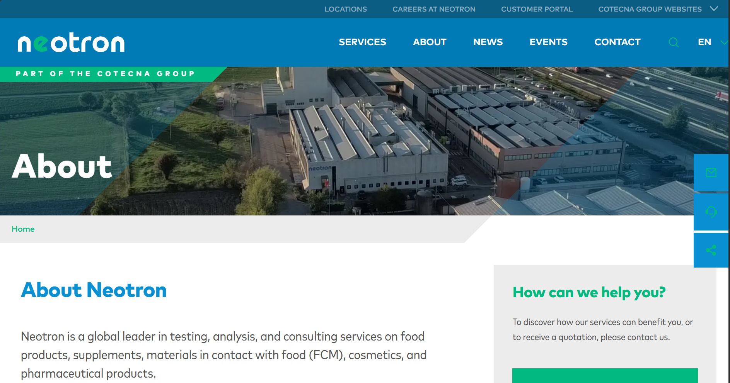Click the search magnifier icon

[674, 42]
